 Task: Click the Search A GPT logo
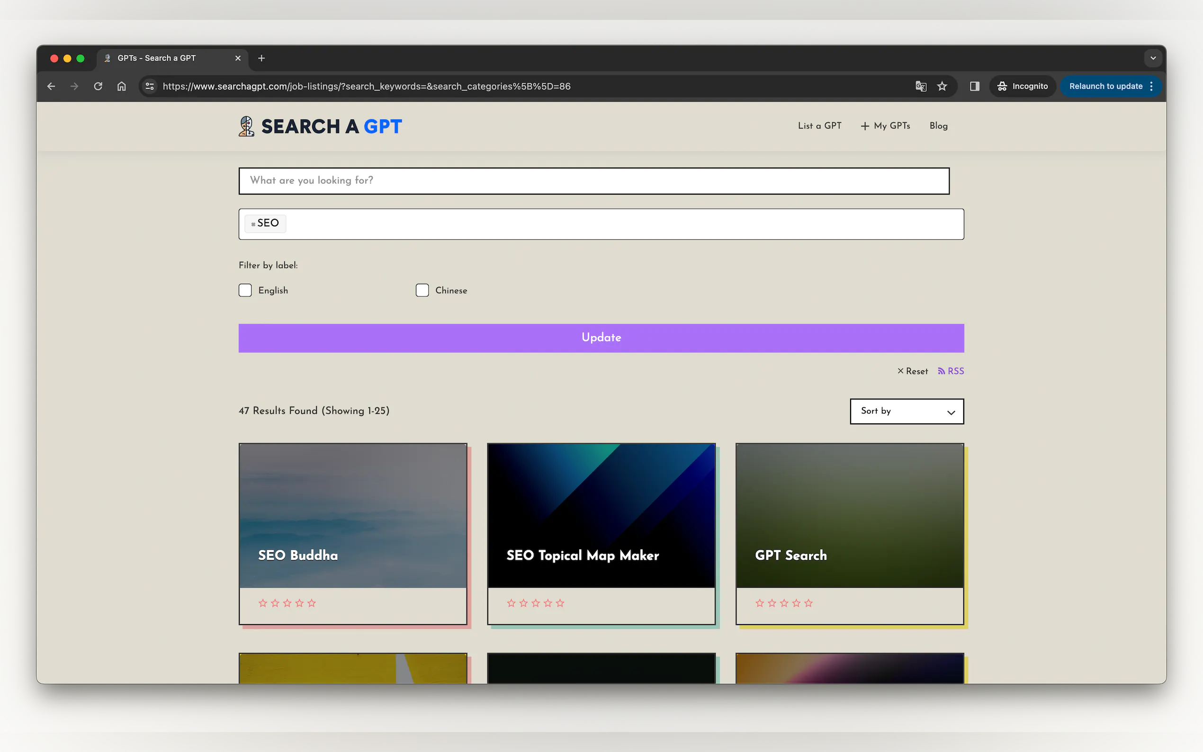(320, 126)
